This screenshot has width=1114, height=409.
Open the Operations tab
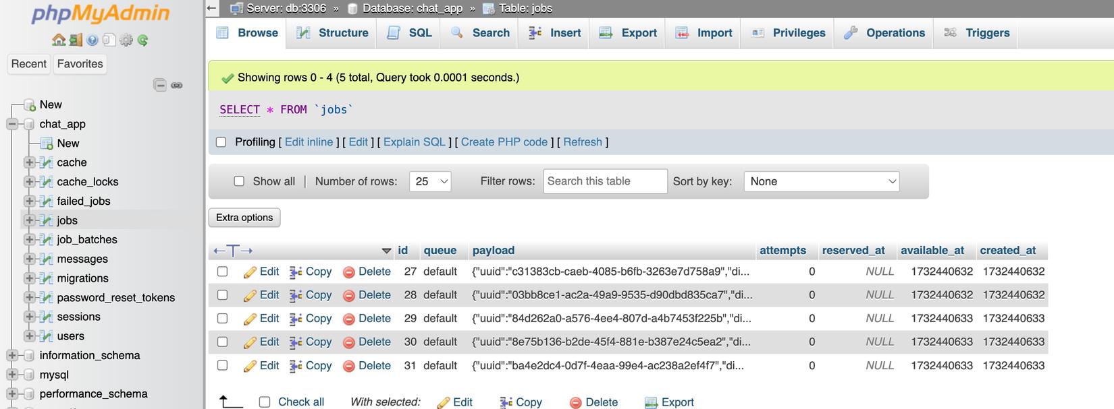point(884,33)
